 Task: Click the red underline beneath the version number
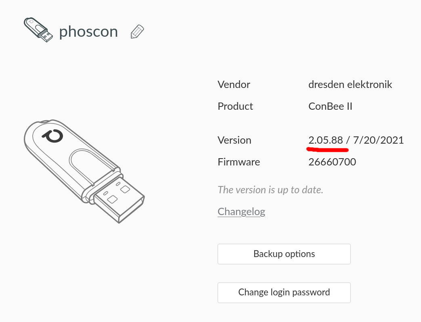[327, 150]
